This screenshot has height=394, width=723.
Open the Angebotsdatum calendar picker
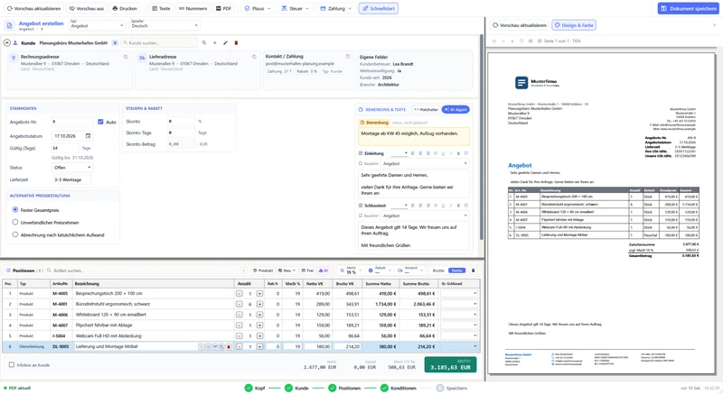(x=88, y=135)
